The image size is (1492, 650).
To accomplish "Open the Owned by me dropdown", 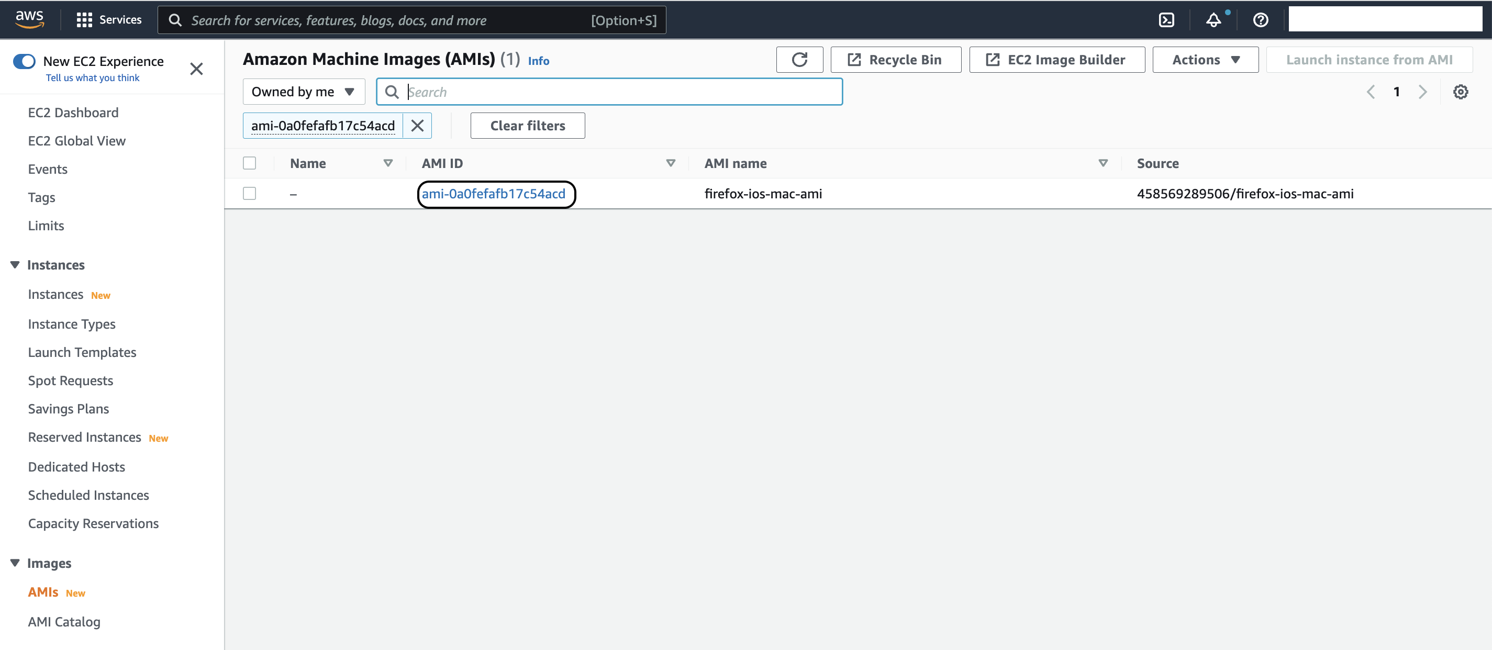I will (x=304, y=92).
